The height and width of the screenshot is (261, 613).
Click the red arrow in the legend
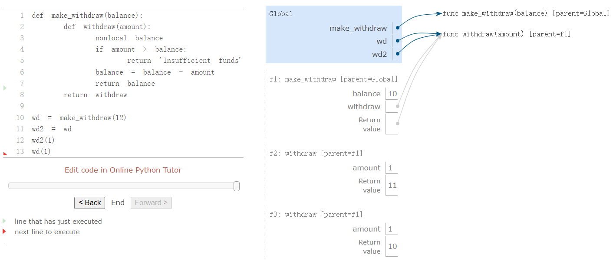pos(4,232)
